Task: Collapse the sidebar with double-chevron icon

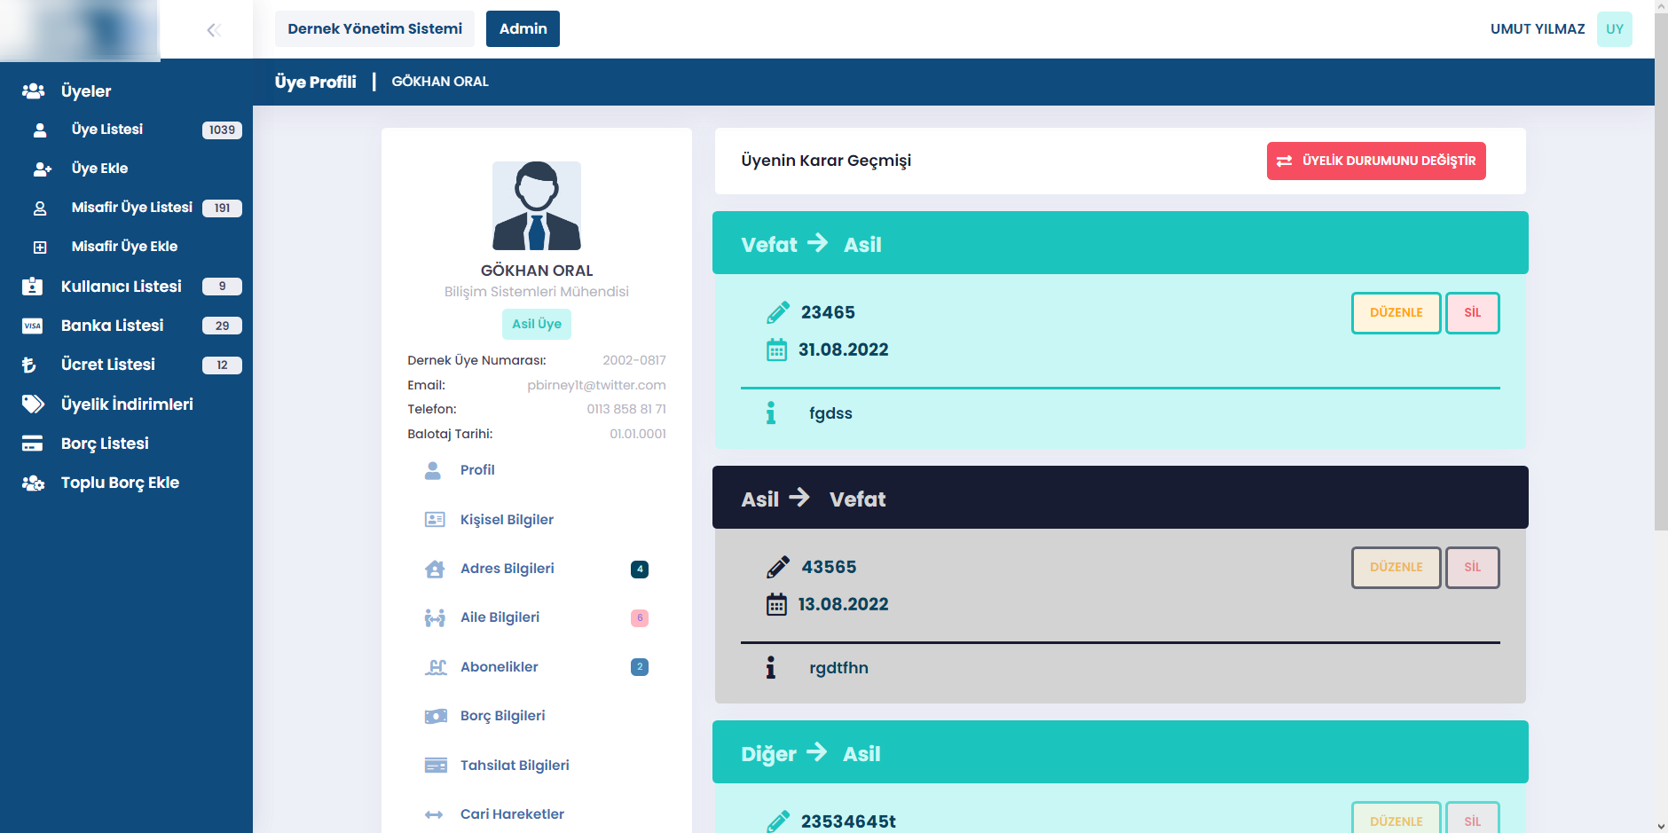Action: (x=213, y=30)
